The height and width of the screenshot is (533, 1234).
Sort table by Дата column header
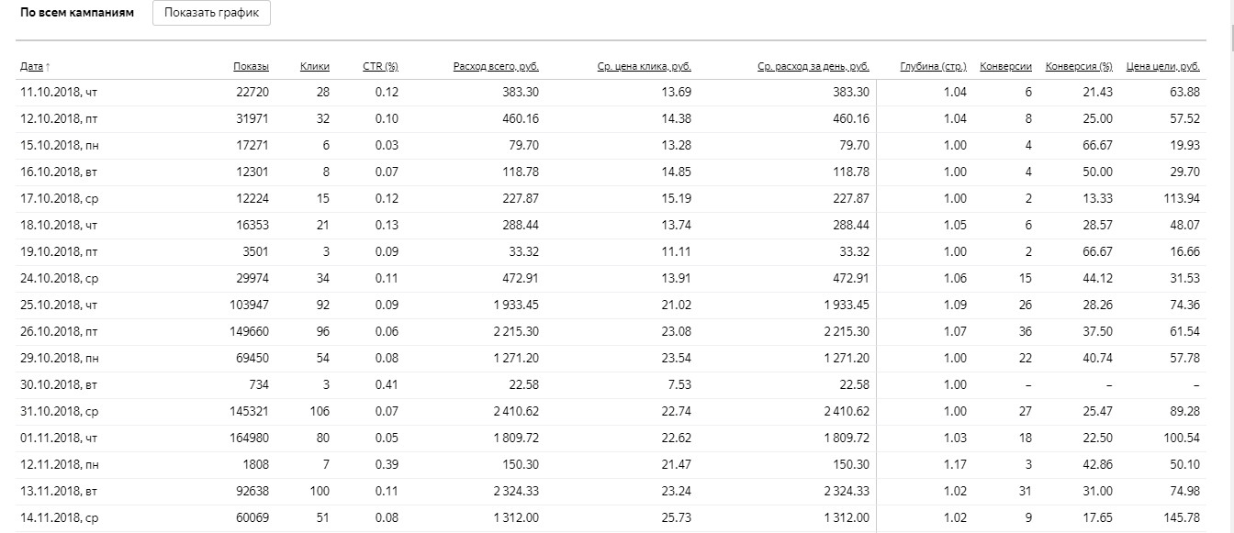point(31,67)
